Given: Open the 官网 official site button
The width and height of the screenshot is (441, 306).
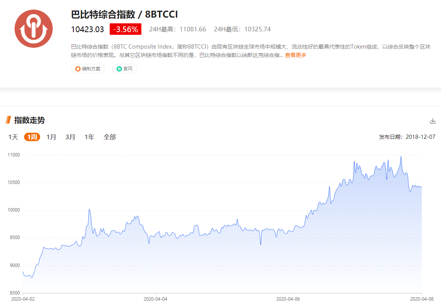Looking at the screenshot, I should [125, 69].
